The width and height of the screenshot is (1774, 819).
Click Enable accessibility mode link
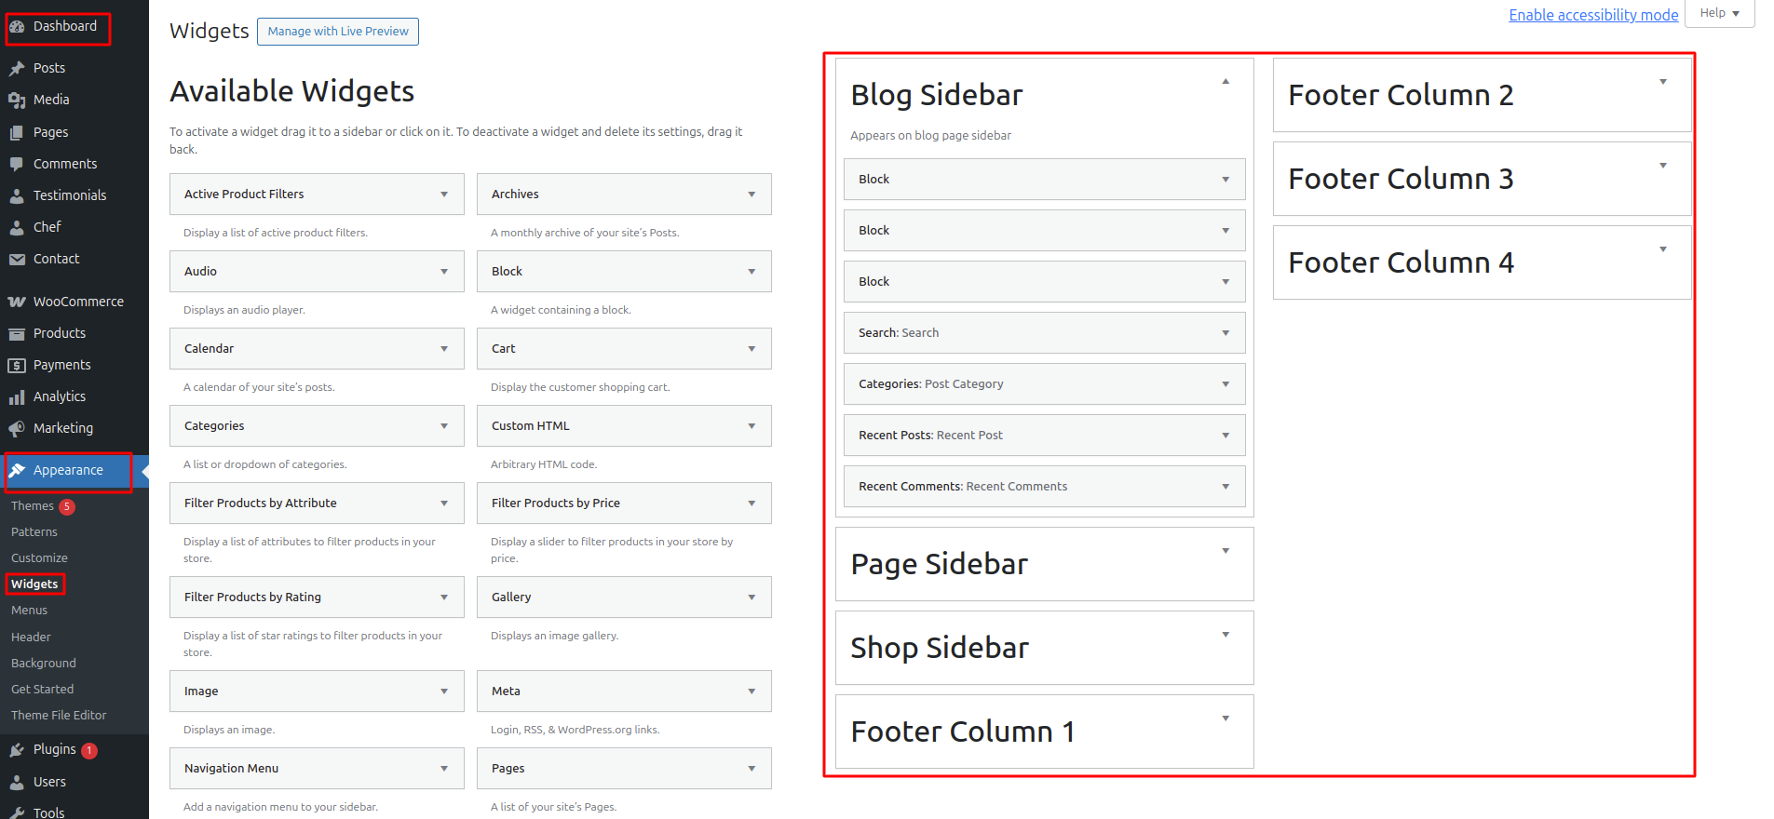click(1593, 15)
